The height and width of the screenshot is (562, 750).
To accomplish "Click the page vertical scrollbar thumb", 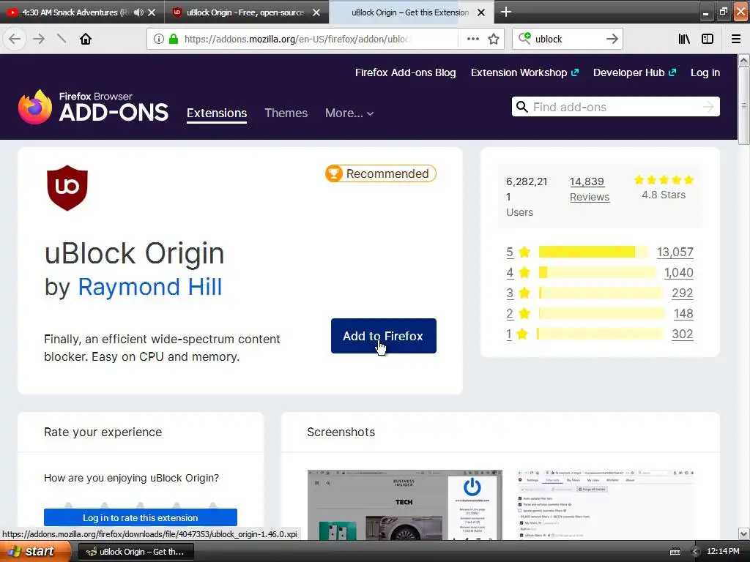I will click(744, 106).
